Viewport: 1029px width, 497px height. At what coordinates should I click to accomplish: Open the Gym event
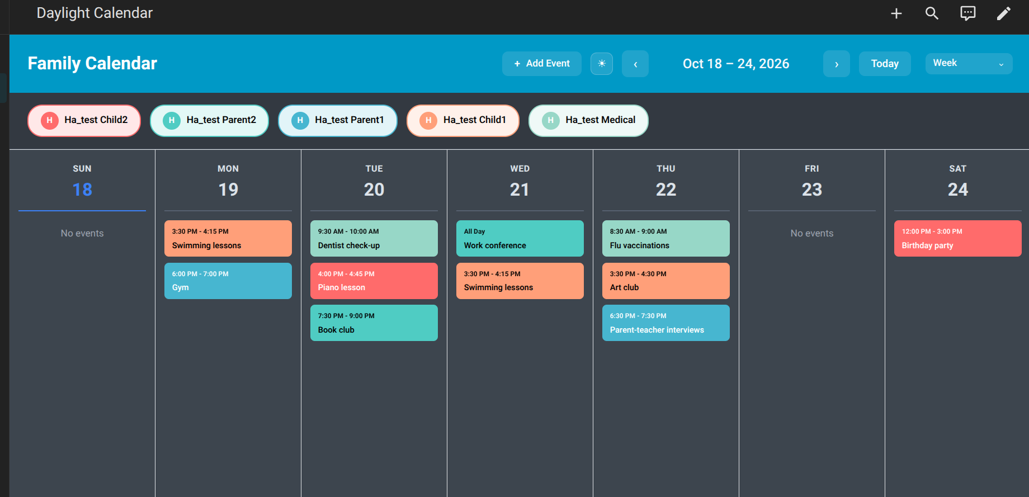tap(228, 281)
